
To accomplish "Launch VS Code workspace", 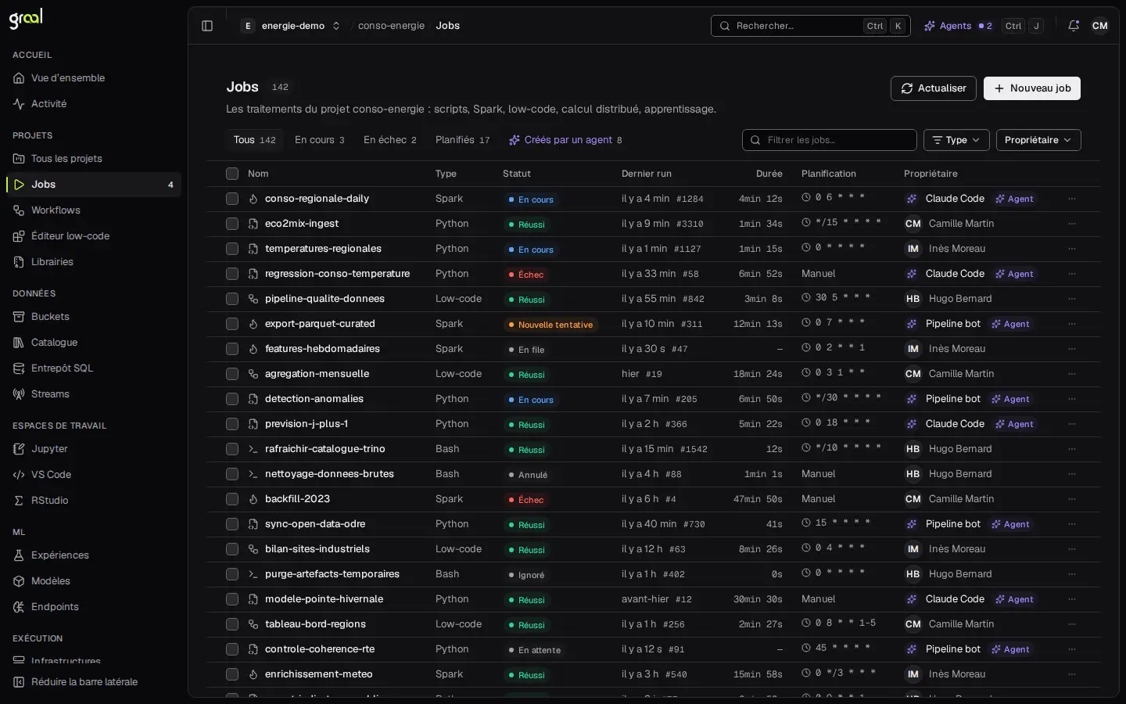I will coord(94,475).
